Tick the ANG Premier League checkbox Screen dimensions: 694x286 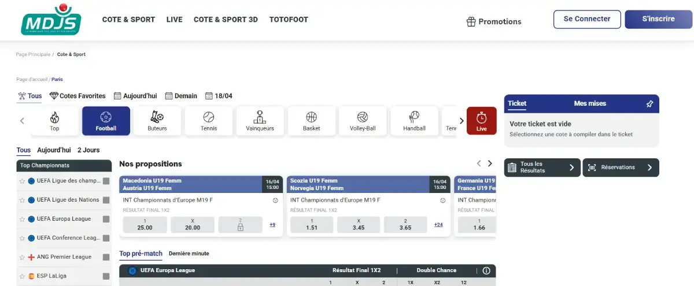106,257
